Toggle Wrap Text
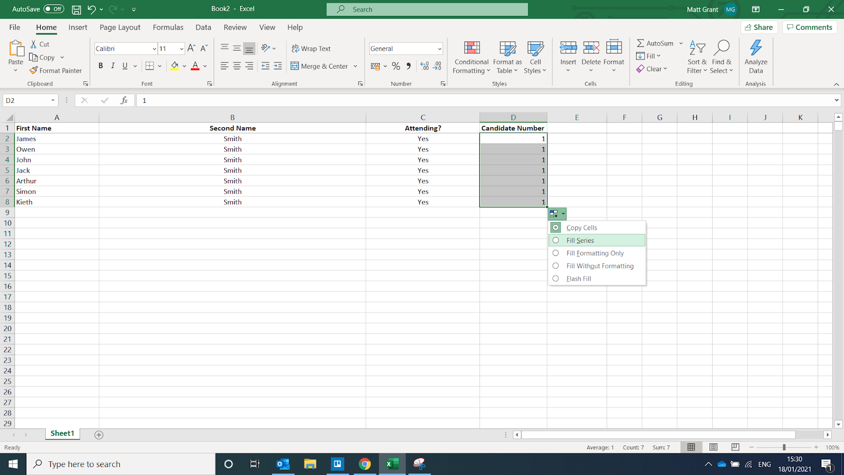 tap(311, 49)
